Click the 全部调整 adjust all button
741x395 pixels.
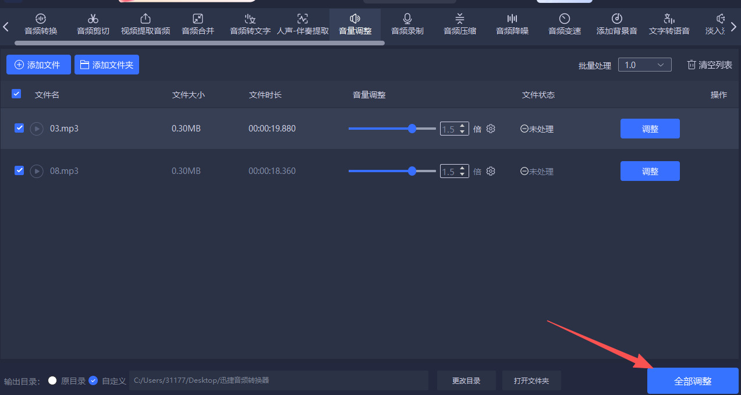coord(693,381)
